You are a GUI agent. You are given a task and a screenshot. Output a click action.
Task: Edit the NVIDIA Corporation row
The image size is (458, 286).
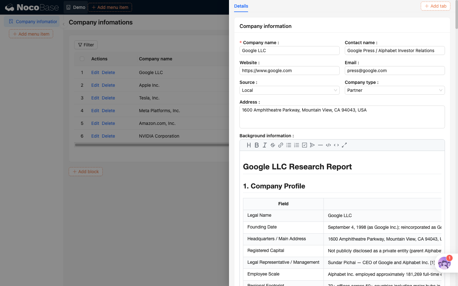point(95,136)
